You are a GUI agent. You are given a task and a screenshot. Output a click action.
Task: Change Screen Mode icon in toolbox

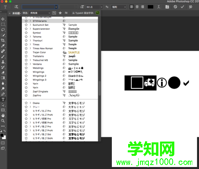coord(3,148)
